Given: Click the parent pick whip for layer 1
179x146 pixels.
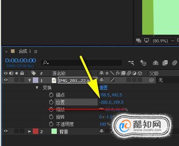Looking at the screenshot, I should pyautogui.click(x=151, y=80).
